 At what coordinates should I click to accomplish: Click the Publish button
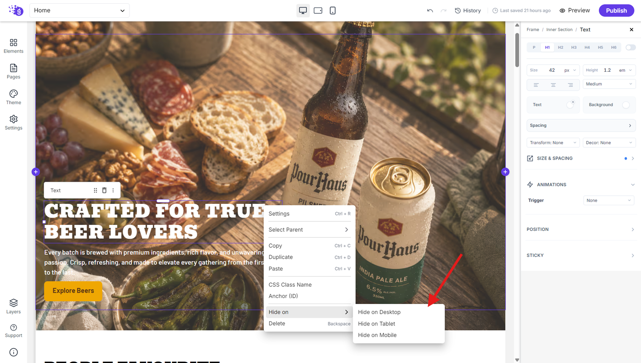click(616, 11)
